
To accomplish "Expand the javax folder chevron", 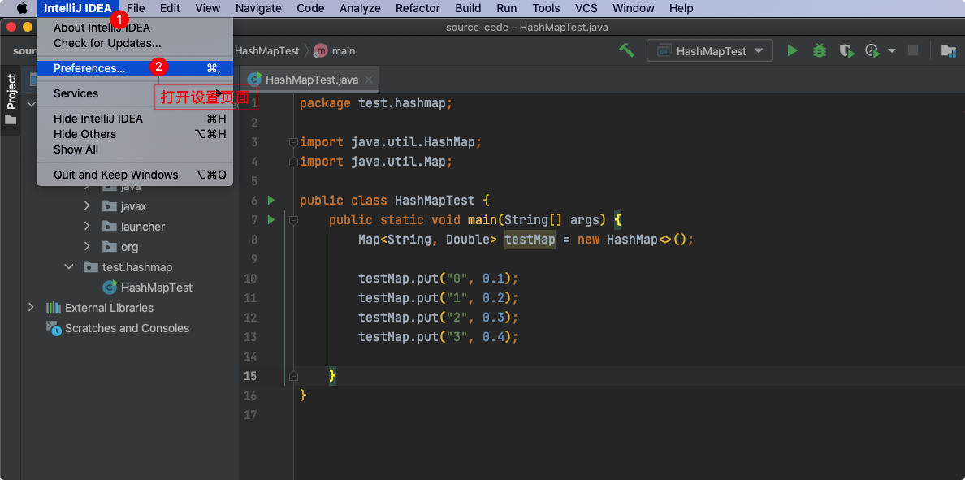I will coord(87,206).
